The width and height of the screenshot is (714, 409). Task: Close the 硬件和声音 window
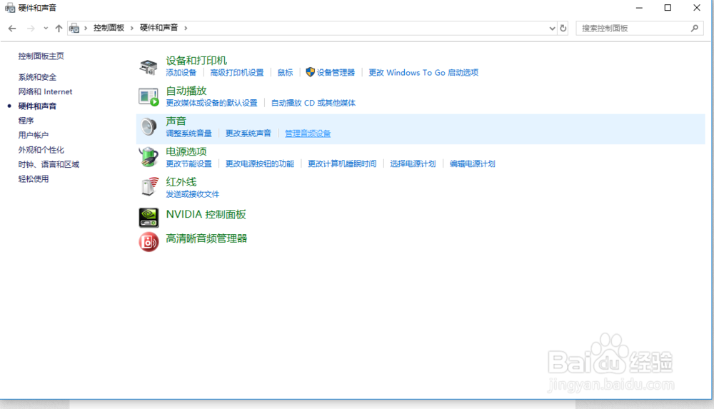697,8
